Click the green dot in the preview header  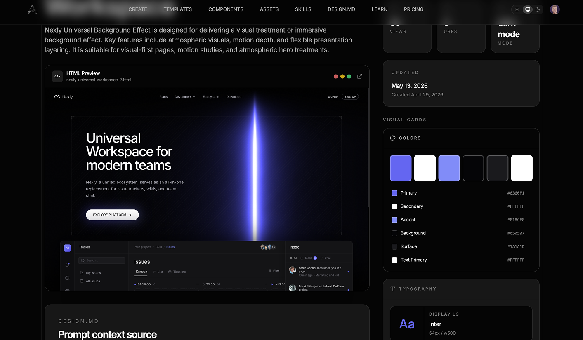[x=349, y=76]
